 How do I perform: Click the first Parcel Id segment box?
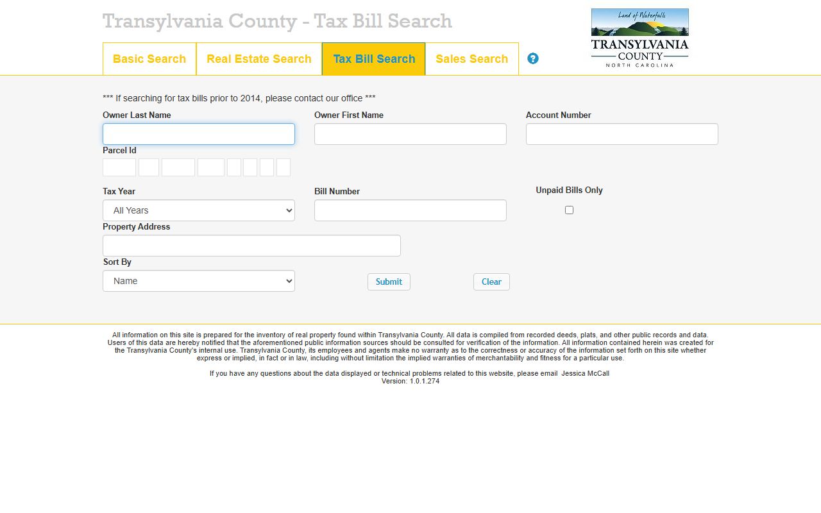(x=119, y=167)
